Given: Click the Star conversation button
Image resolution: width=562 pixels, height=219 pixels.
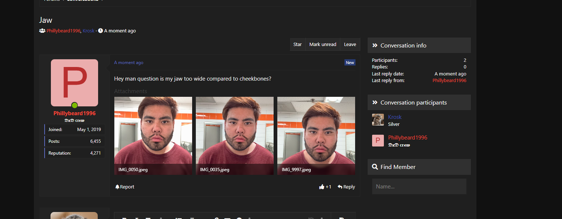Looking at the screenshot, I should coord(297,44).
